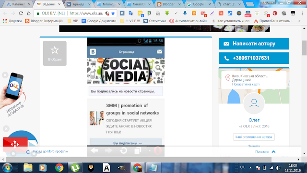
Task: Close the OLX mobile apps promo banner
Action: click(x=5, y=75)
